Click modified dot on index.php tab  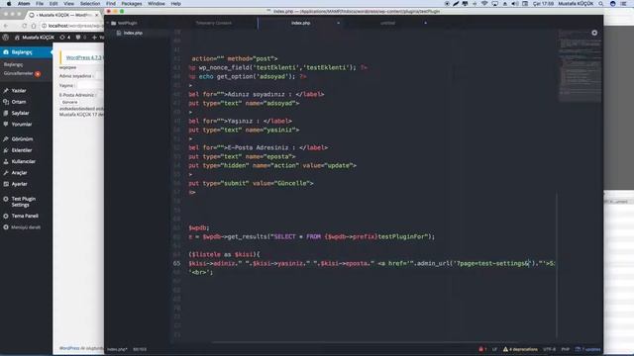click(x=339, y=23)
